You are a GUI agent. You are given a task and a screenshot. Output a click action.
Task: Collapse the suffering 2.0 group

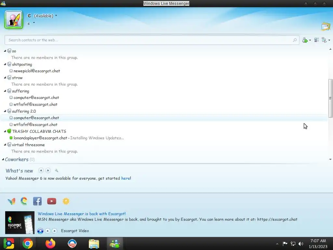click(x=5, y=111)
